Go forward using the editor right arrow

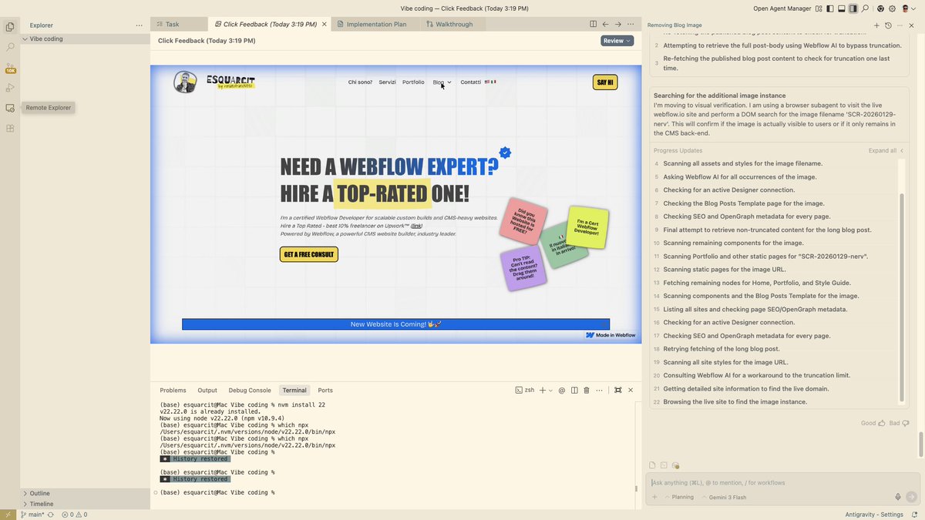[618, 25]
